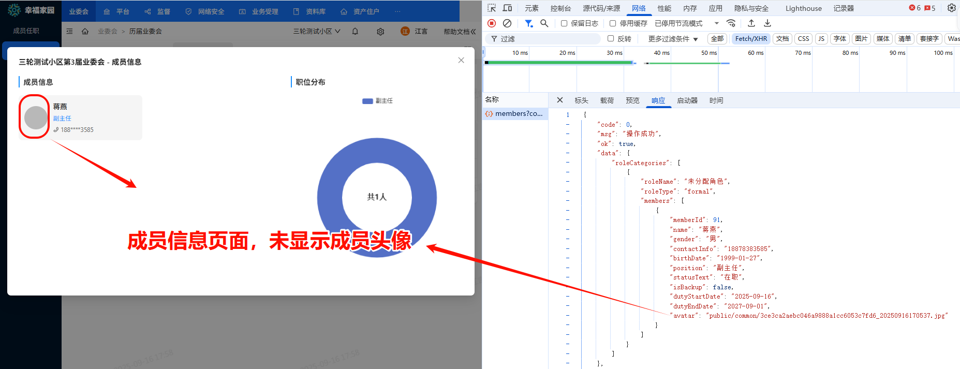Clear the network log

[507, 23]
